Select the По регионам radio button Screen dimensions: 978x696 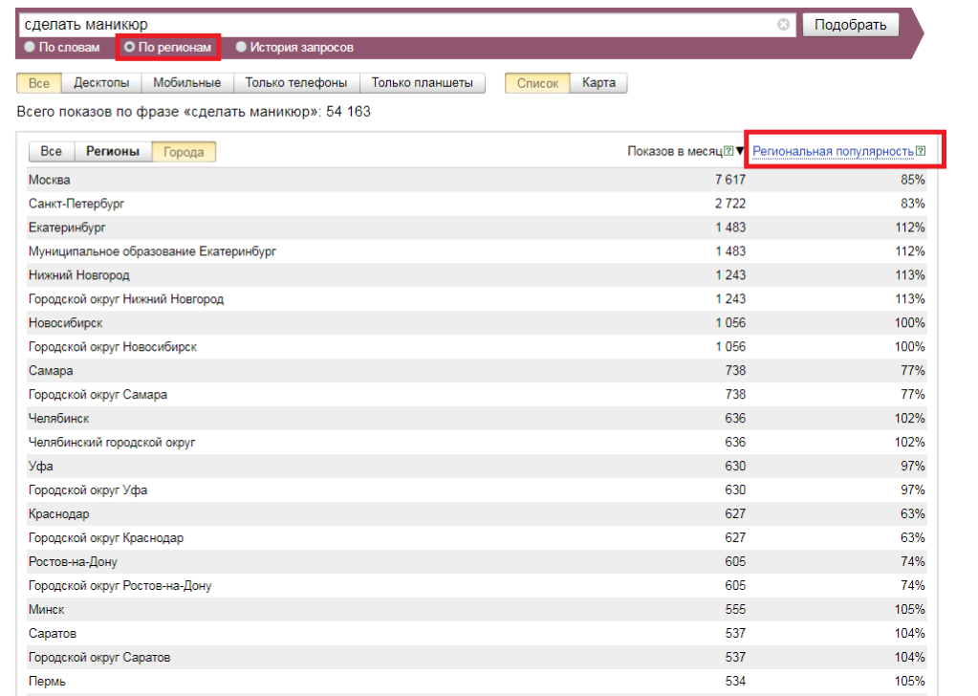pos(129,47)
